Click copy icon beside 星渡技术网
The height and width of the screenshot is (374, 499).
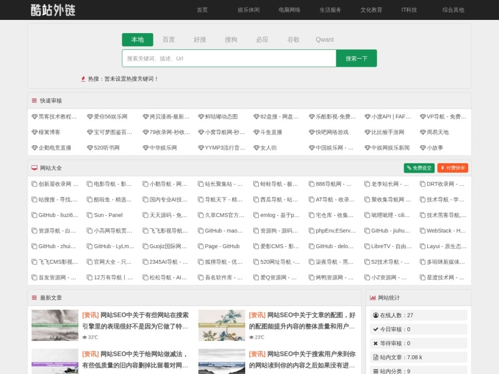pyautogui.click(x=422, y=277)
